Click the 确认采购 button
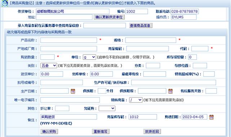 49,131
